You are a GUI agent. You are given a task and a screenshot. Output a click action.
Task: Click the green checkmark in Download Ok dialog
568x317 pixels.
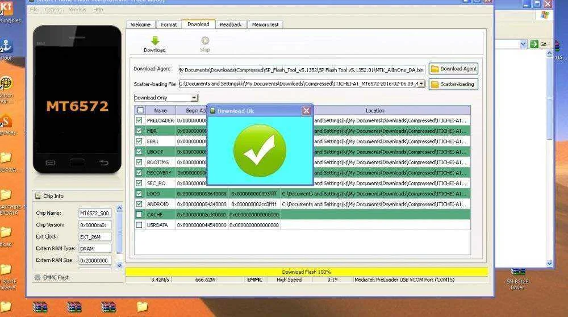pos(260,151)
